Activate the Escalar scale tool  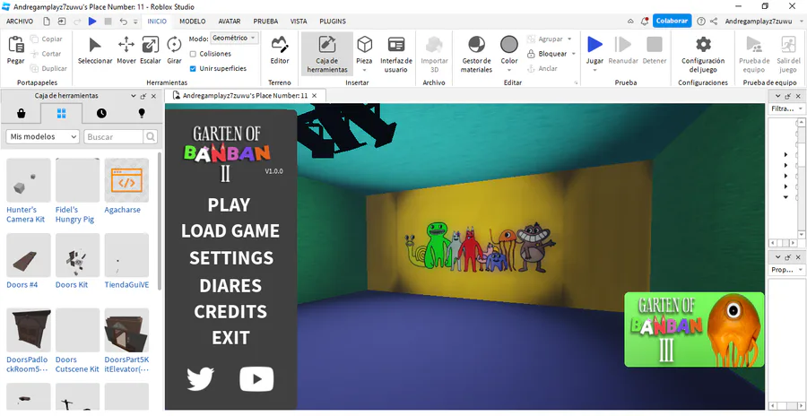click(151, 50)
